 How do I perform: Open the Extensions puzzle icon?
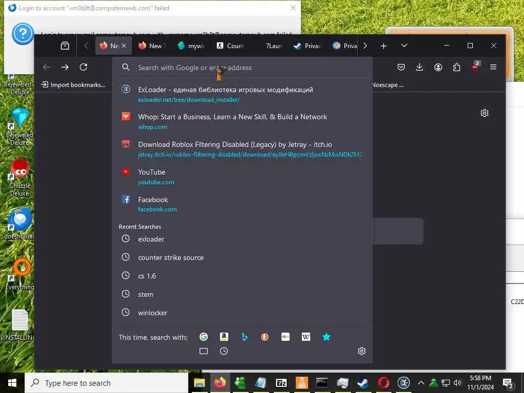point(456,67)
